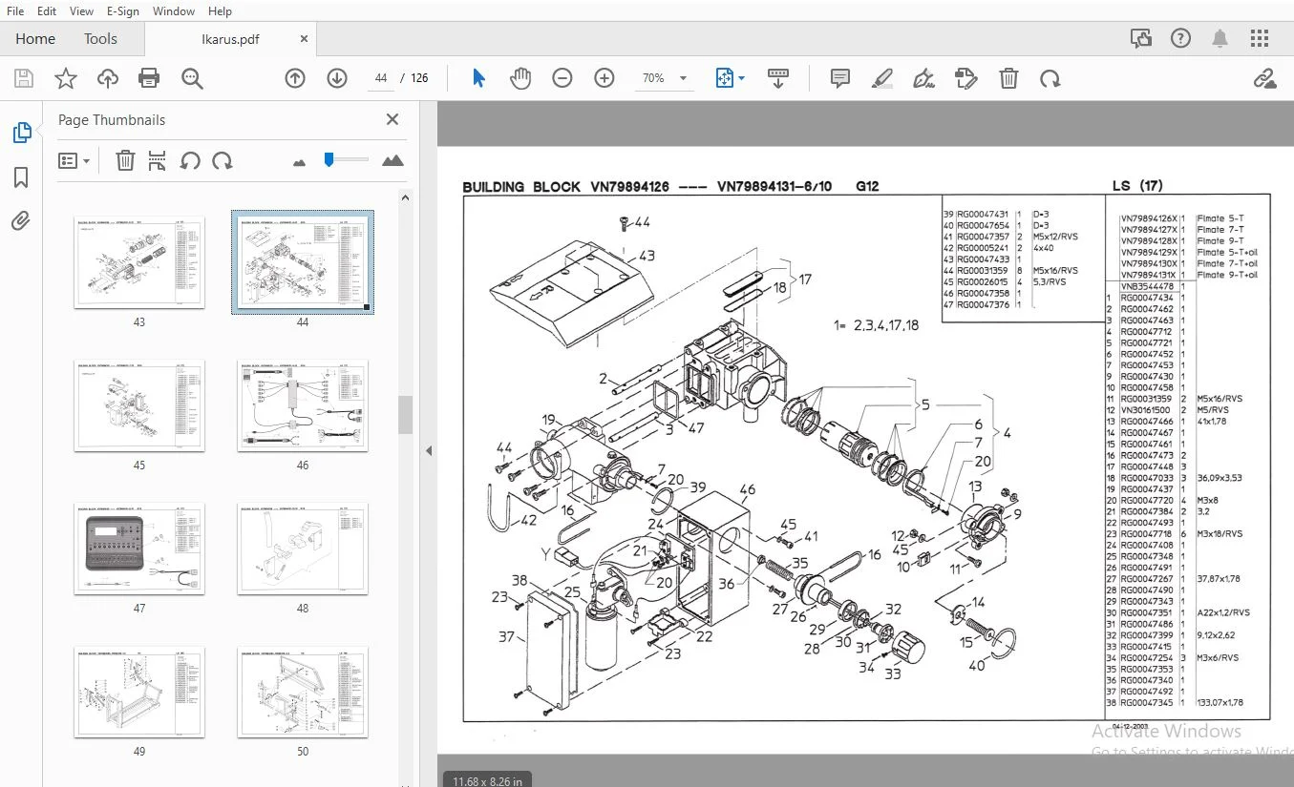This screenshot has height=787, width=1294.
Task: Share a link to the file
Action: (1265, 78)
